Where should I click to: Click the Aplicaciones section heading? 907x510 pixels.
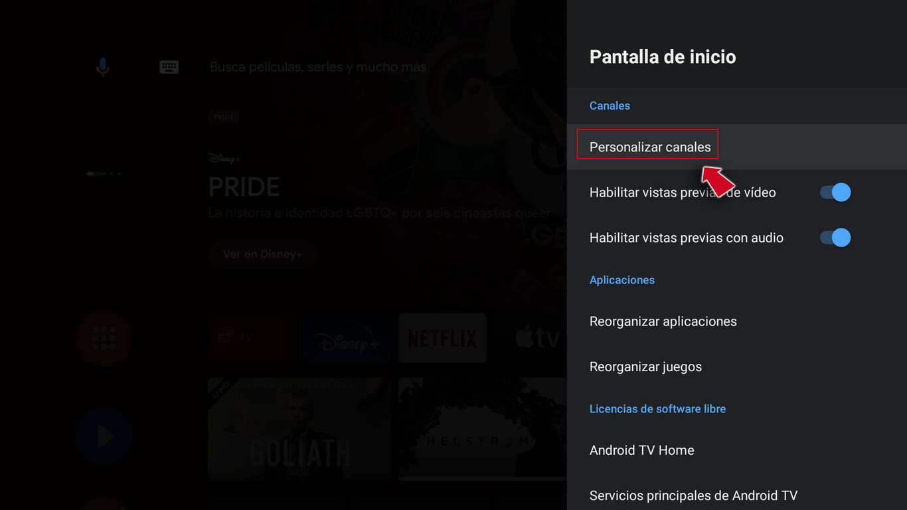tap(622, 280)
